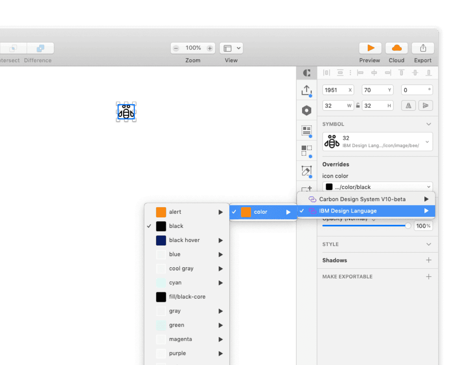468x365 pixels.
Task: Add a shadow with the plus button
Action: (x=429, y=260)
